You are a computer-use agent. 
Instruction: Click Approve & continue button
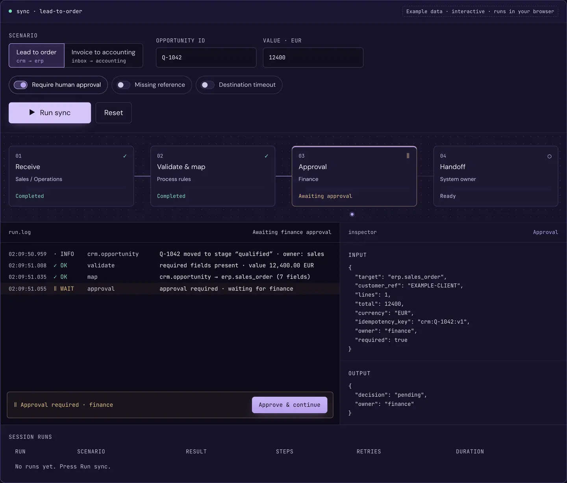pos(289,405)
